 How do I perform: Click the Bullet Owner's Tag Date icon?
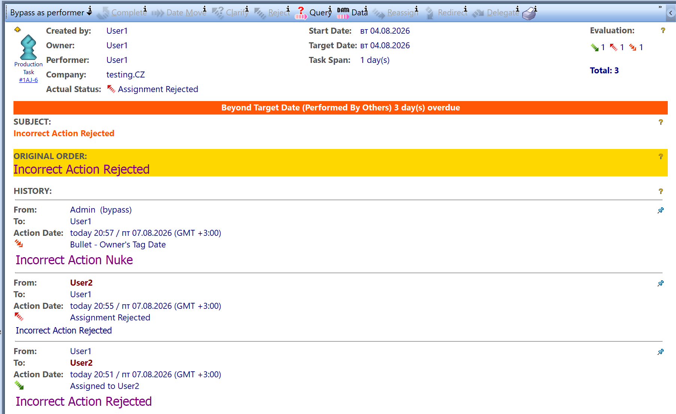tap(19, 244)
